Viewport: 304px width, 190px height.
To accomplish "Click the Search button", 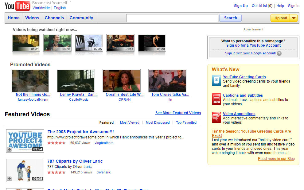I will tap(230, 18).
